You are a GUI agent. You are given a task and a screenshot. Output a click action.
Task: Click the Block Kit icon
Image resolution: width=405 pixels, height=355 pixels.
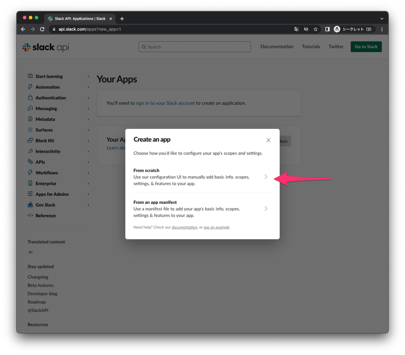(x=30, y=140)
